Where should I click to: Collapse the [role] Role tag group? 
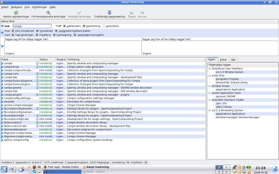pos(210,75)
